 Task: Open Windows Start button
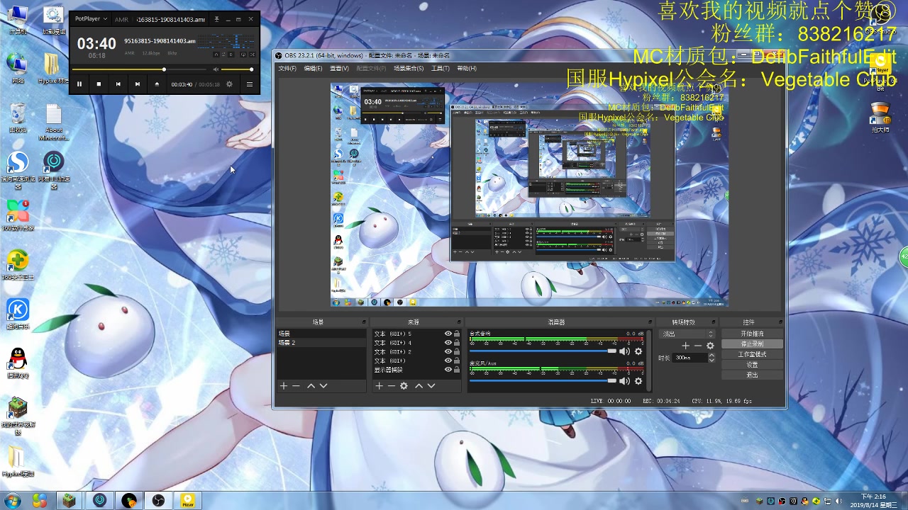(x=12, y=501)
